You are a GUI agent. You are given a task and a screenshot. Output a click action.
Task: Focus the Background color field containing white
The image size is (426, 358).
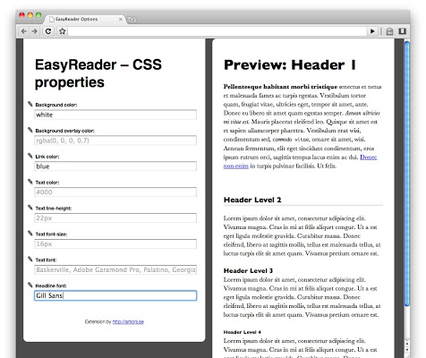point(115,115)
